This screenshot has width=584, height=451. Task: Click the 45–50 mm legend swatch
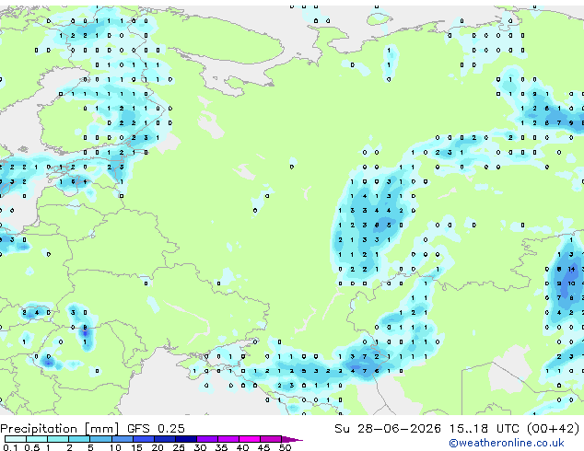(x=271, y=439)
